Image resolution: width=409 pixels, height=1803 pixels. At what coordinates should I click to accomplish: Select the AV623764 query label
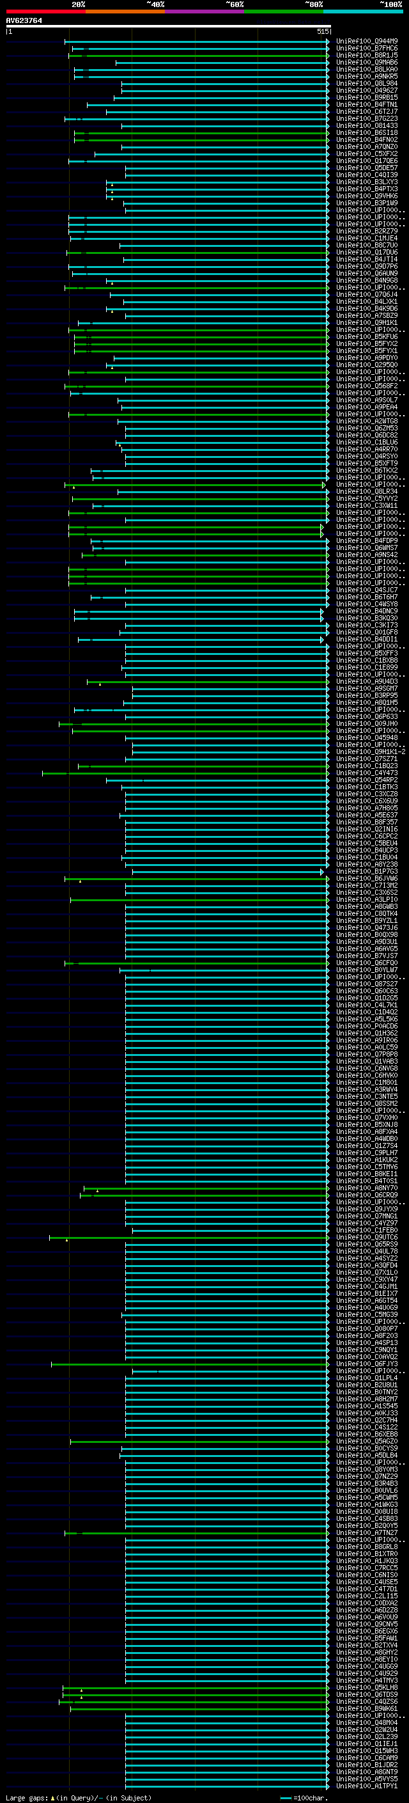(x=24, y=20)
